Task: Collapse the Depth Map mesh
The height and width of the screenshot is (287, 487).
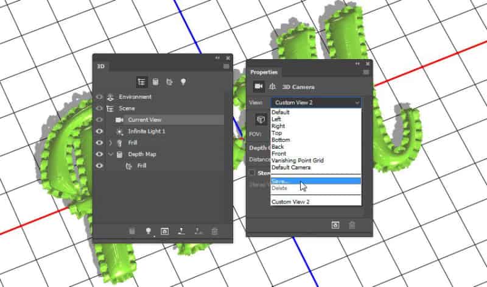Action: (111, 154)
